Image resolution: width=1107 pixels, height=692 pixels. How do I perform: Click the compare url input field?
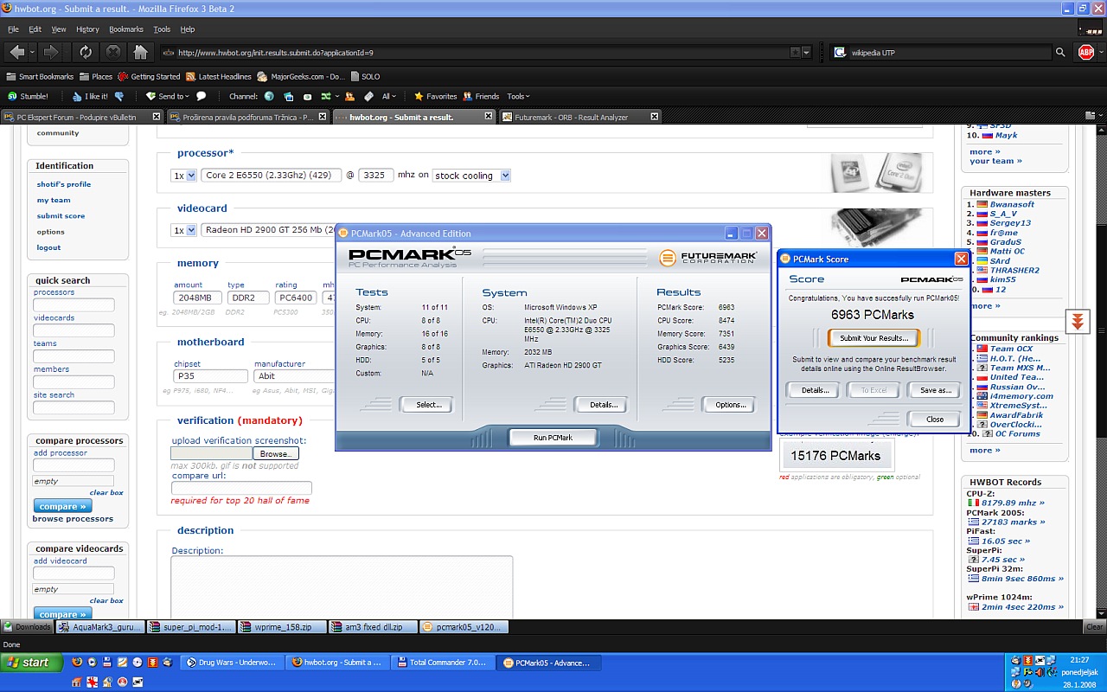coord(241,488)
